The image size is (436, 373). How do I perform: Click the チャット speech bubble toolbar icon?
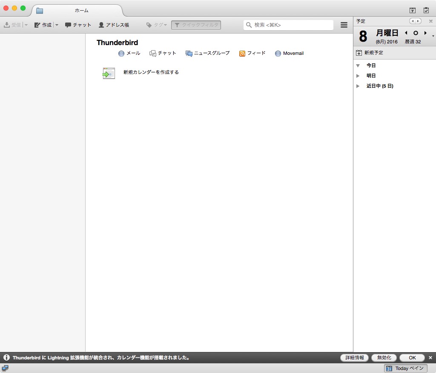click(x=68, y=25)
